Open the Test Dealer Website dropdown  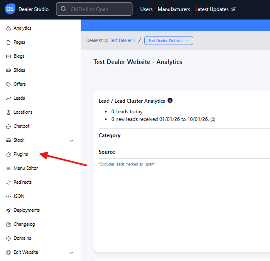click(169, 41)
